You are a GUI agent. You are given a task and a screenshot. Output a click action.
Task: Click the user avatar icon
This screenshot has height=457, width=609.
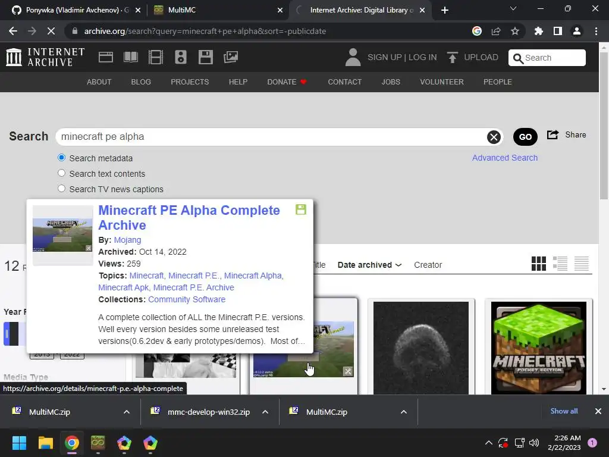(x=353, y=57)
